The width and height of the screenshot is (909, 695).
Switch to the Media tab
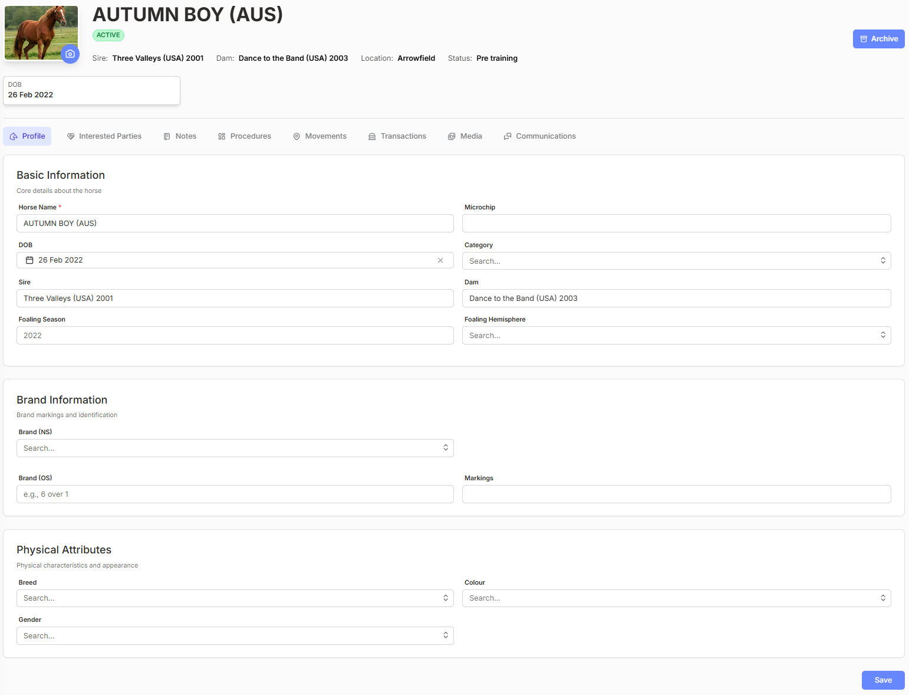click(x=465, y=136)
